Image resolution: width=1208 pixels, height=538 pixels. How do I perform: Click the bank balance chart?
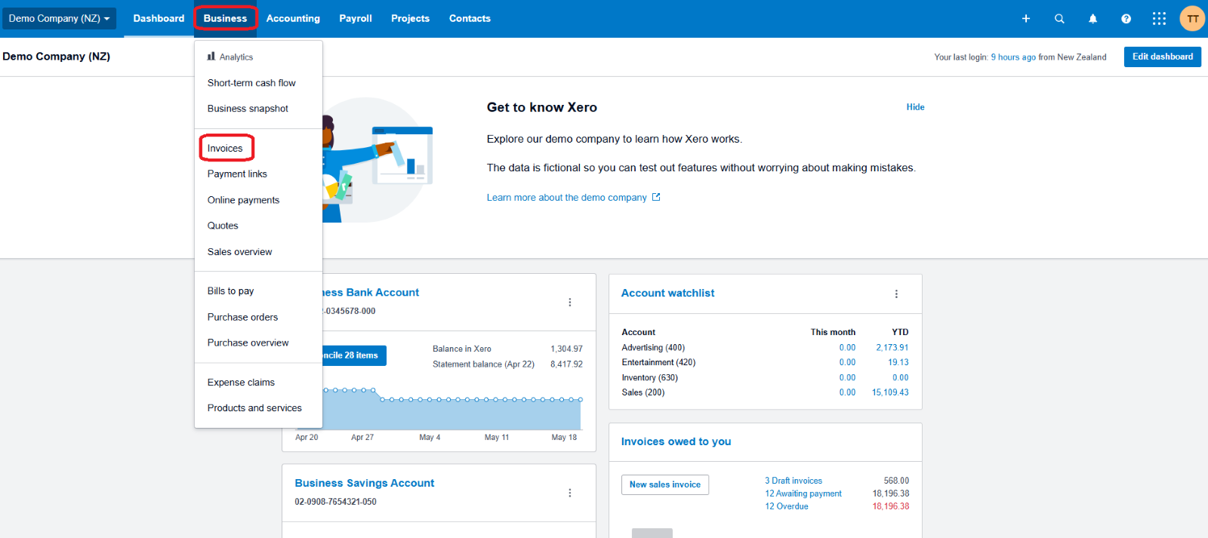click(x=452, y=408)
